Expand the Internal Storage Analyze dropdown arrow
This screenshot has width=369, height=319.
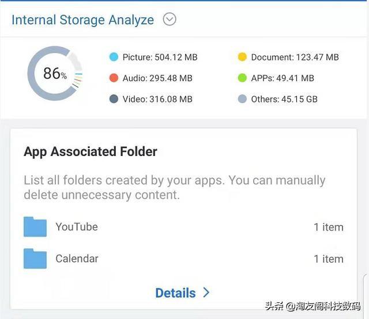pos(169,20)
